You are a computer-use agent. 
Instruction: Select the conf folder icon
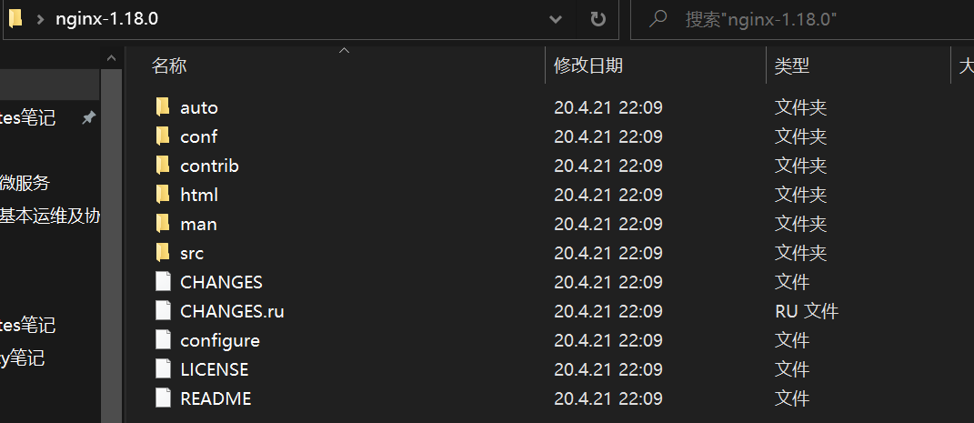coord(163,136)
